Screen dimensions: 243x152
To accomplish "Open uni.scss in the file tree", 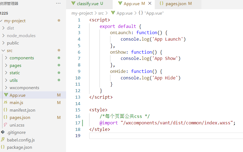I will pyautogui.click(x=33, y=125).
